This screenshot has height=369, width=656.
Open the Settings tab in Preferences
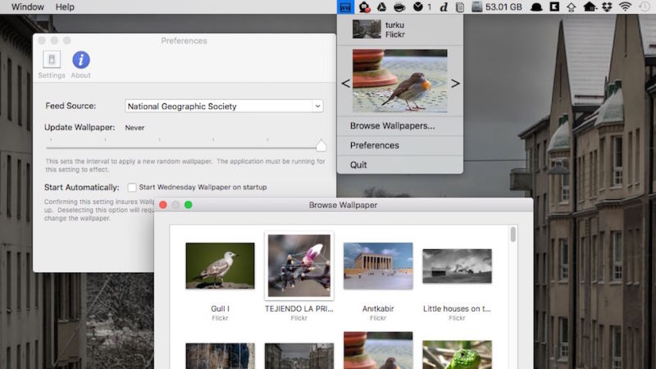52,65
